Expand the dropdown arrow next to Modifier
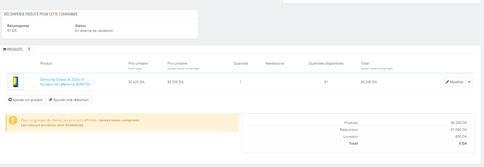 469,82
